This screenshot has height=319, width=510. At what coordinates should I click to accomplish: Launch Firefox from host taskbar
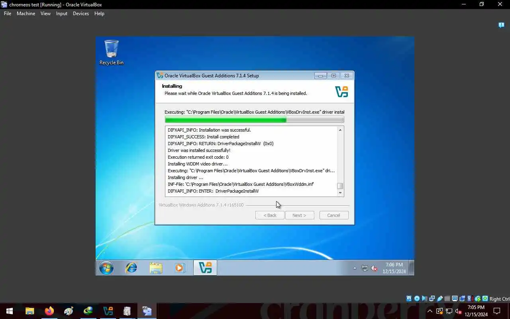[x=49, y=311]
